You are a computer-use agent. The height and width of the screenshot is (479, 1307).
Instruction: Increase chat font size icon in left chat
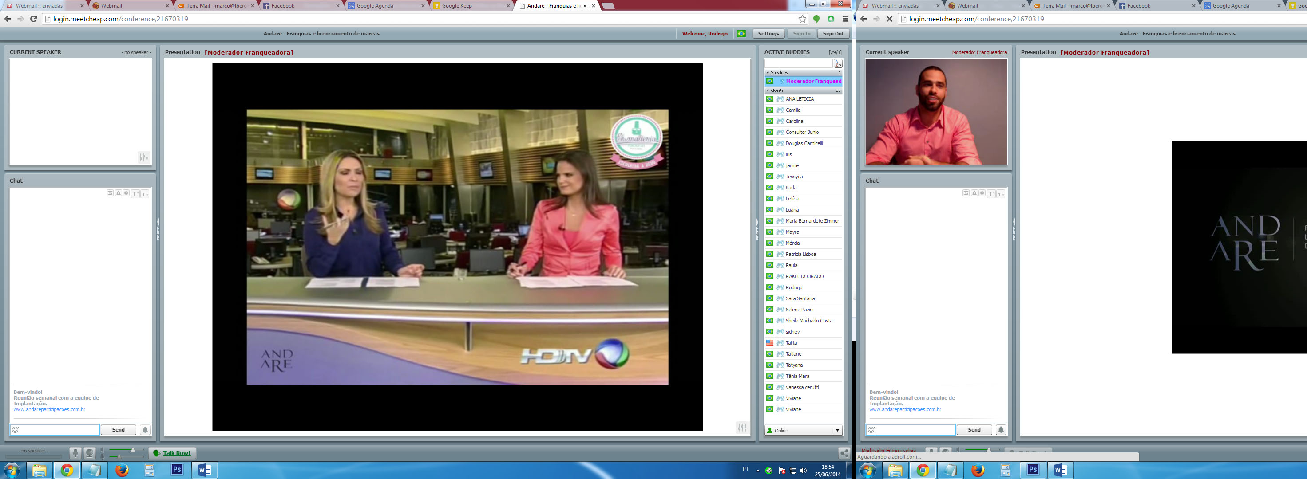click(x=135, y=194)
